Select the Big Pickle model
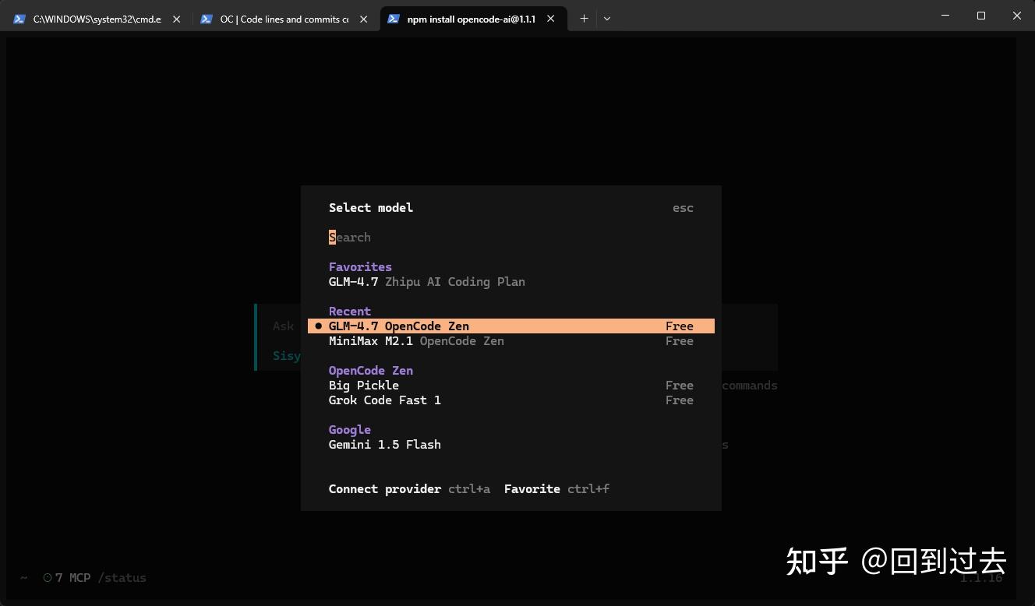 click(x=511, y=386)
